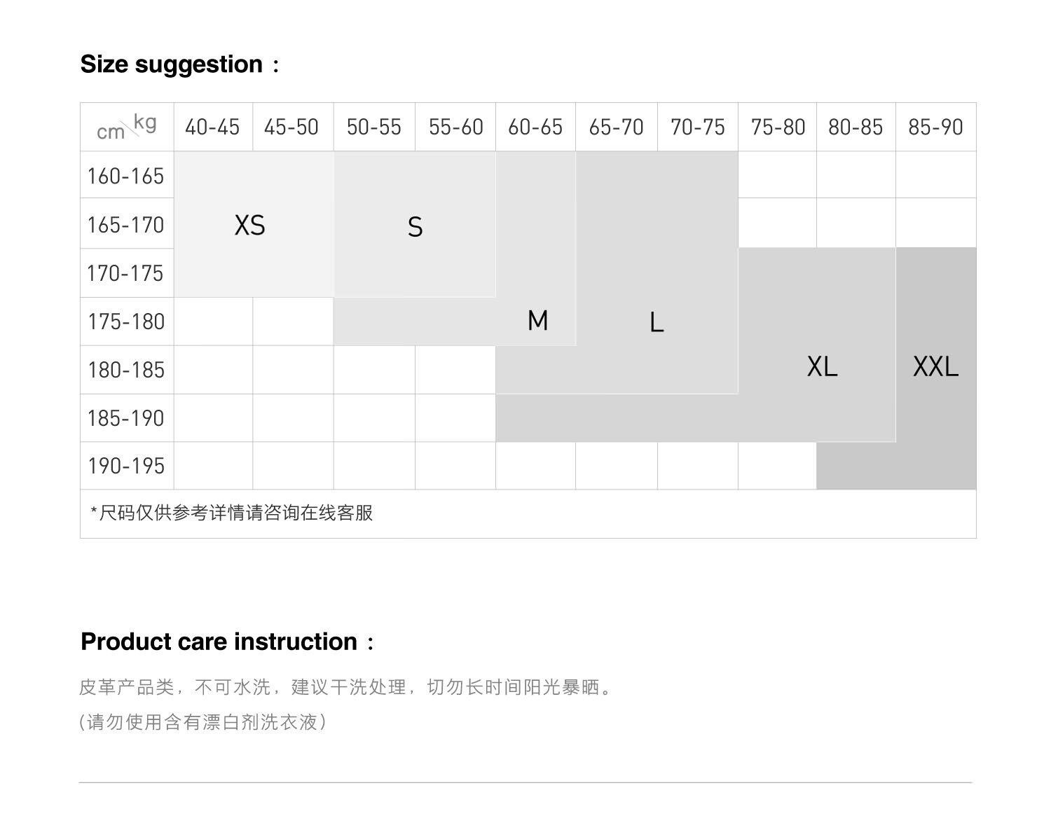The height and width of the screenshot is (837, 1051).
Task: Select the 75-80 kg column header
Action: [x=778, y=127]
